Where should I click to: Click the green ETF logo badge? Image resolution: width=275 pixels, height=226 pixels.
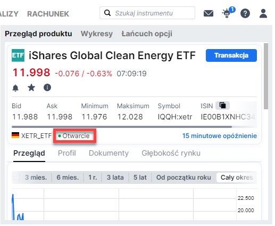pos(18,55)
